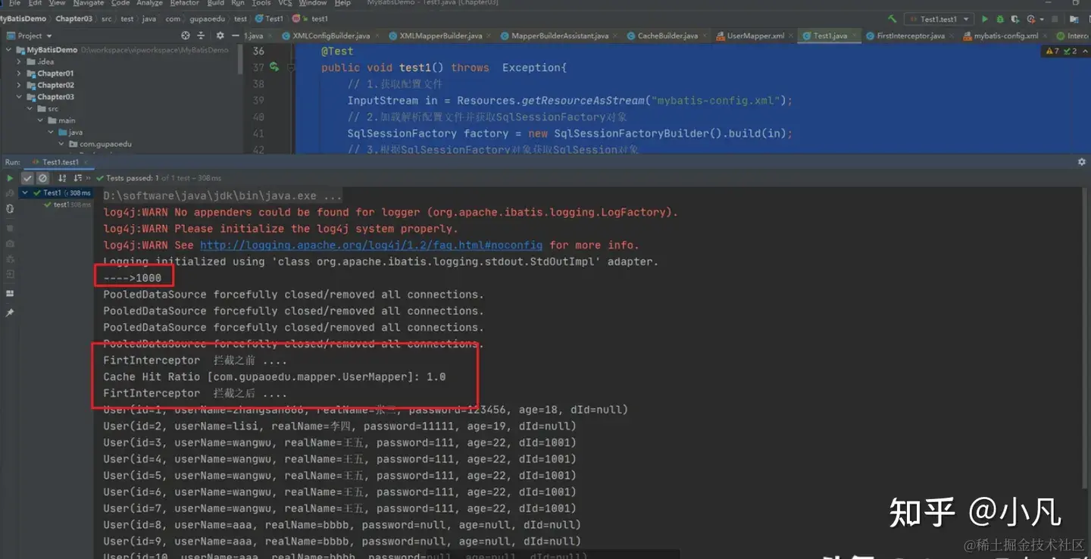Run with coverage from the top toolbar
The image size is (1091, 559).
(x=1016, y=19)
